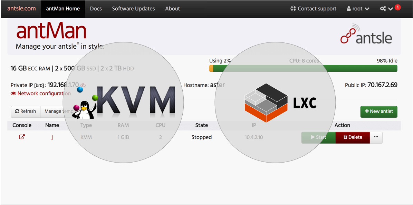This screenshot has height=205, width=413.
Task: Click the Stopped state text
Action: pos(202,137)
